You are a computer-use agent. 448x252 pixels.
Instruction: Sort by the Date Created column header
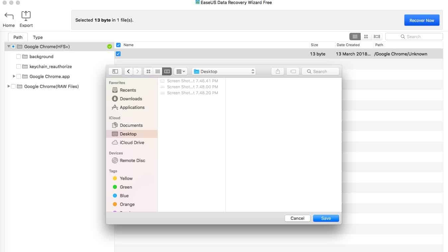(348, 45)
